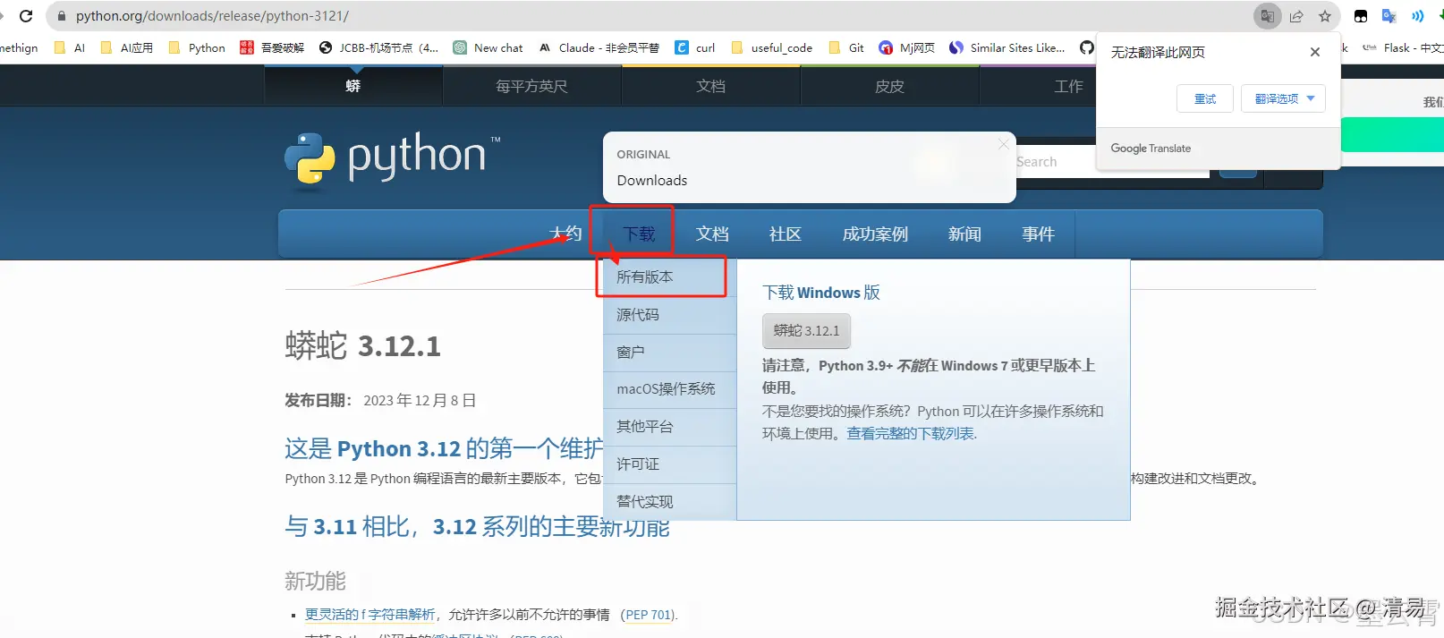This screenshot has height=638, width=1444.
Task: Open the 吾爱破解 bookmark
Action: point(273,48)
